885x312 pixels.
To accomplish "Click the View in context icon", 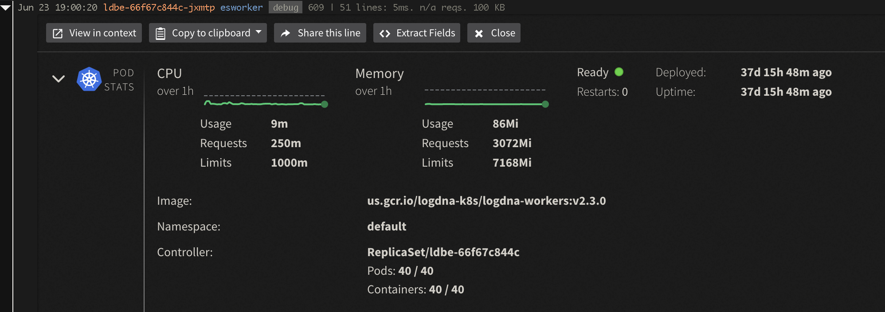I will point(58,33).
